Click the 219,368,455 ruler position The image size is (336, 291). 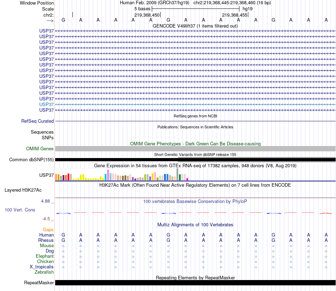tap(234, 15)
